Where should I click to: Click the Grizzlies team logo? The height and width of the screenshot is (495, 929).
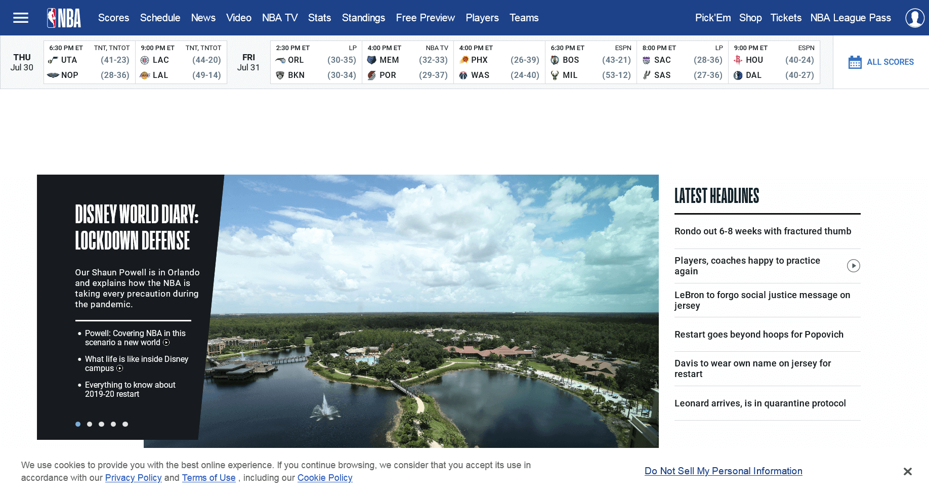pyautogui.click(x=371, y=60)
